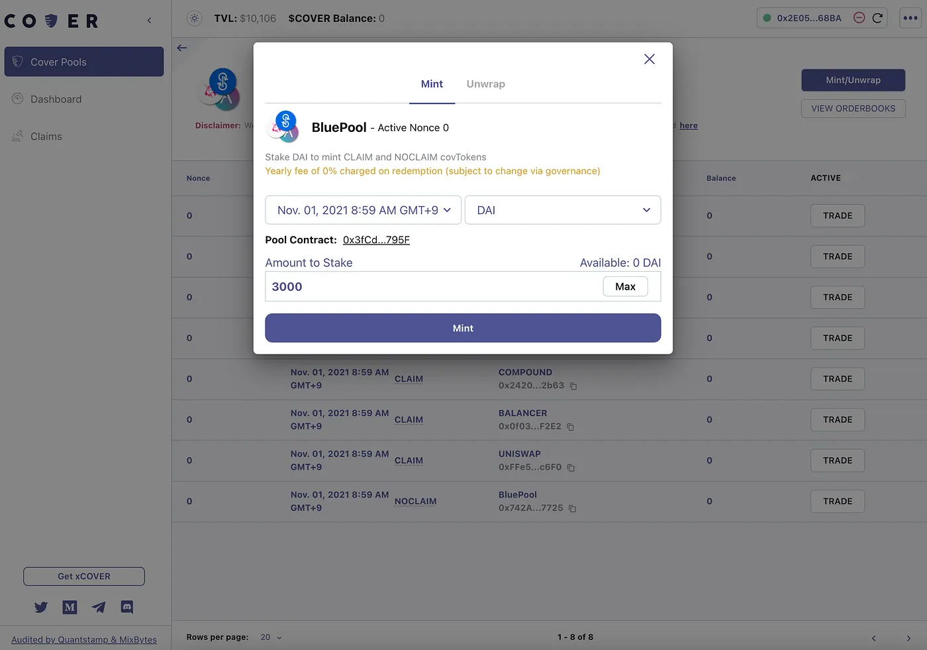The image size is (927, 650).
Task: Go to the previous table page
Action: pyautogui.click(x=873, y=638)
